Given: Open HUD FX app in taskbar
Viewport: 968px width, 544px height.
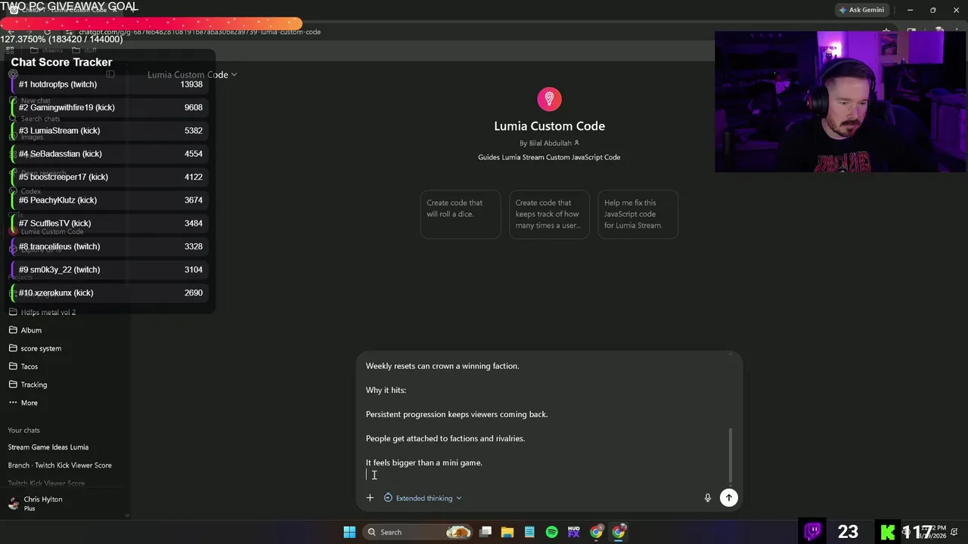Looking at the screenshot, I should 574,532.
